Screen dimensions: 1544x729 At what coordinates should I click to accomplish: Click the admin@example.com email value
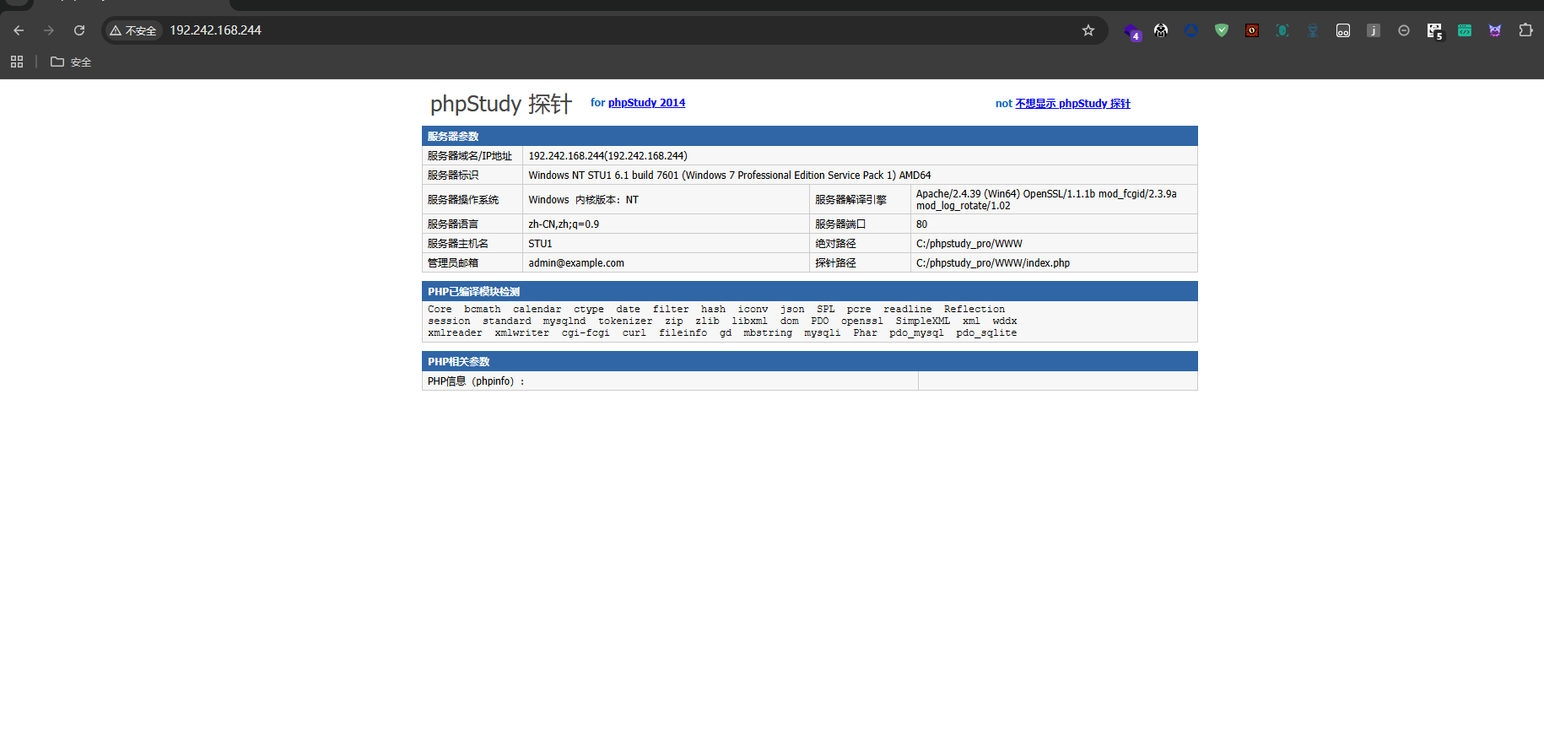pos(576,263)
